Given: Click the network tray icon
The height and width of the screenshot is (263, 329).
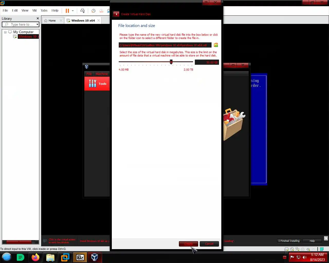Looking at the screenshot, I should click(x=298, y=257).
